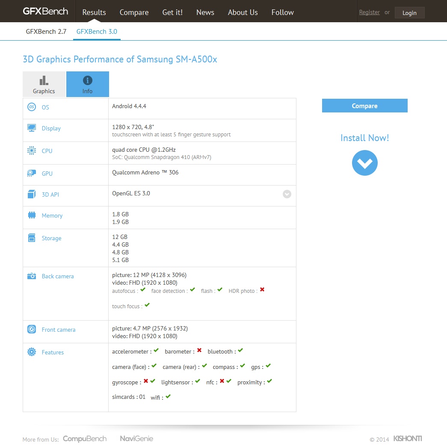Click the Install Now! link
The width and height of the screenshot is (447, 448).
click(365, 138)
